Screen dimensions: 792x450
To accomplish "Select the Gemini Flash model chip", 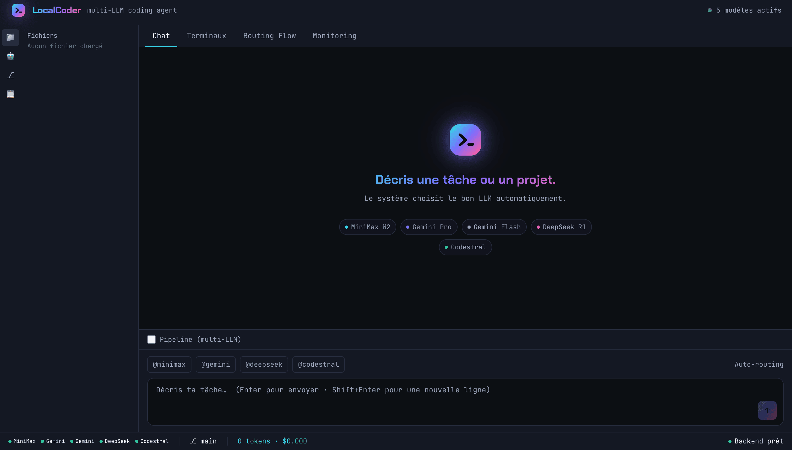I will (x=494, y=227).
